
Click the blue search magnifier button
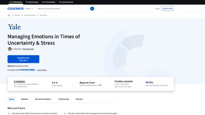pos(92,9)
